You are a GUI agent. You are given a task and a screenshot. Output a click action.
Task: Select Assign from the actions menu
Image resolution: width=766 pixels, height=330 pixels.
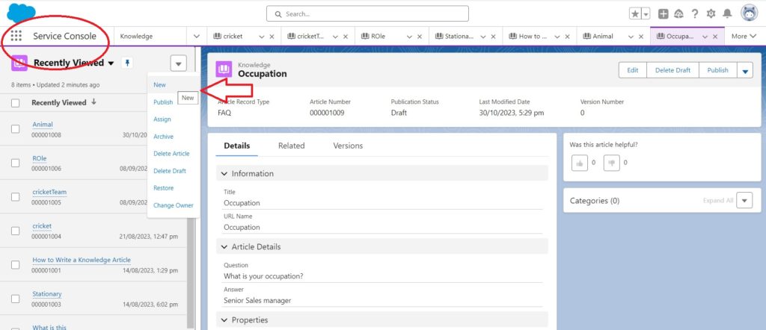coord(162,119)
